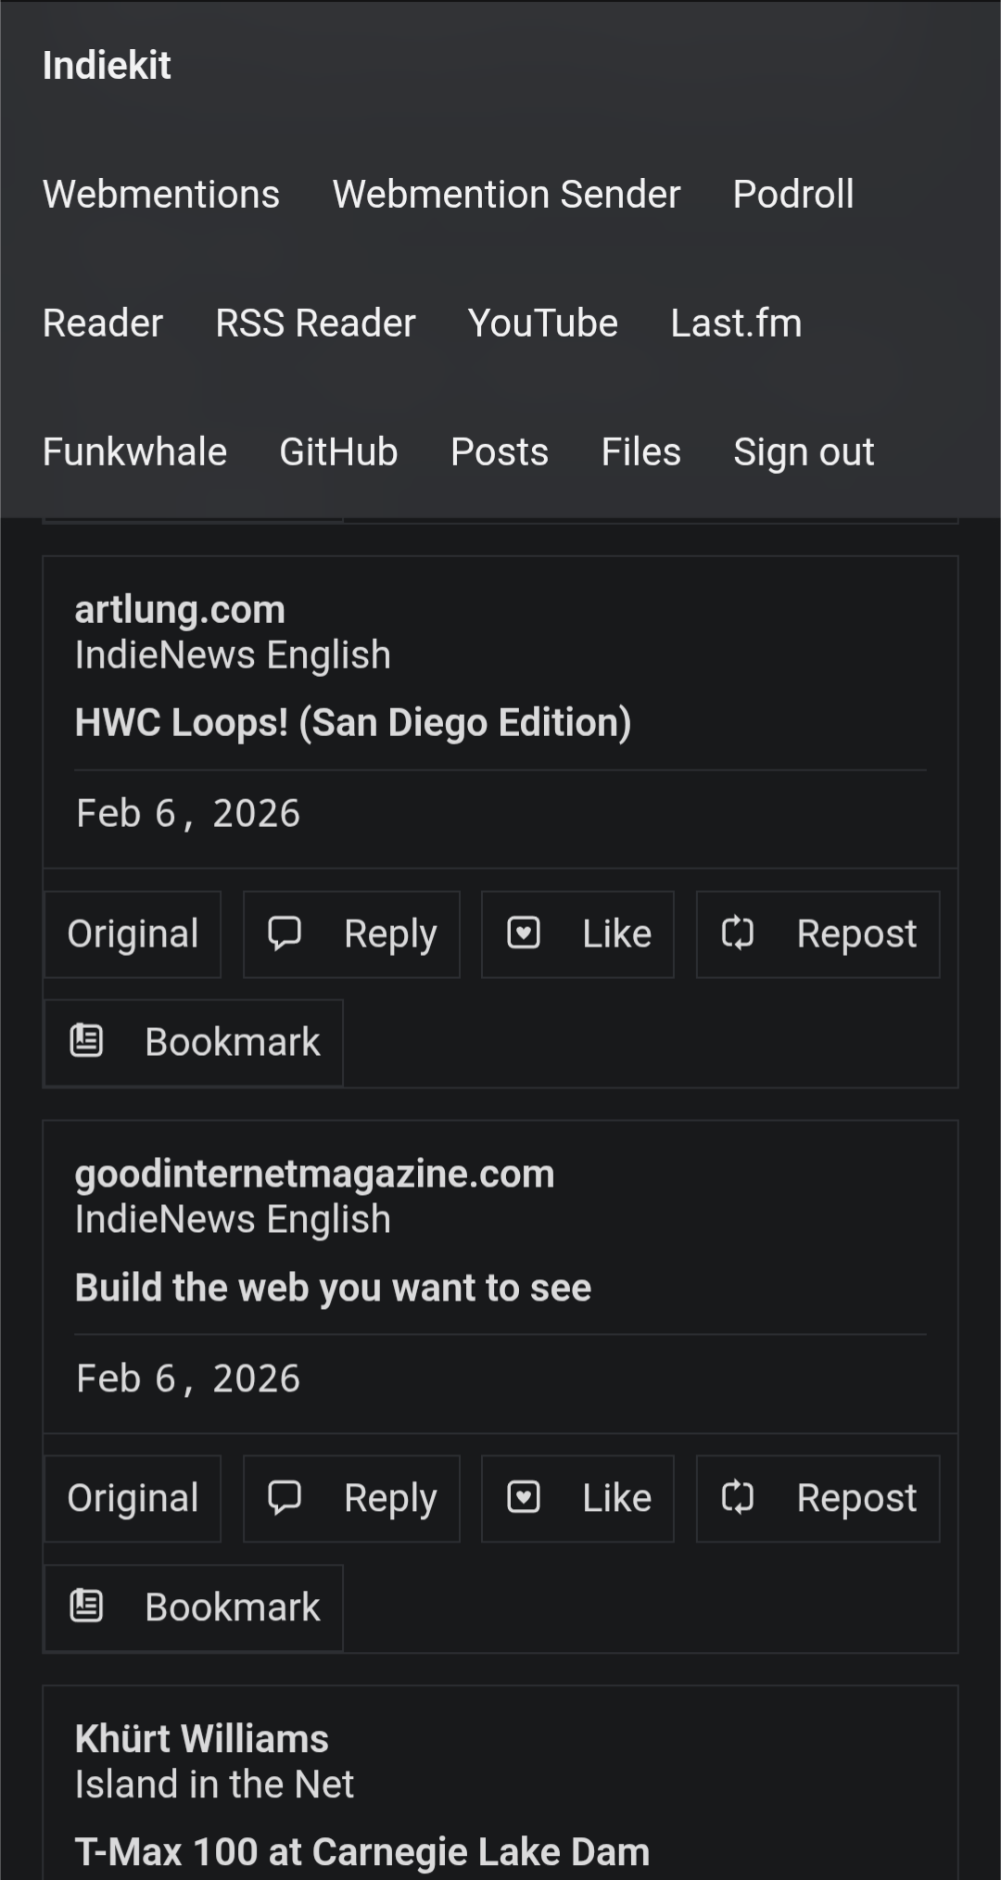Open the Original link for HWC Loops post
The width and height of the screenshot is (1001, 1880).
tap(132, 934)
